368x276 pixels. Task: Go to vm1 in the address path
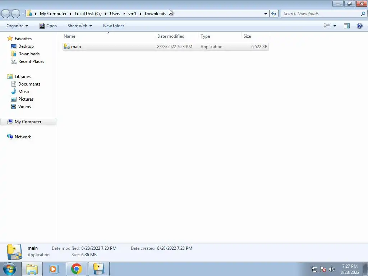pyautogui.click(x=132, y=14)
